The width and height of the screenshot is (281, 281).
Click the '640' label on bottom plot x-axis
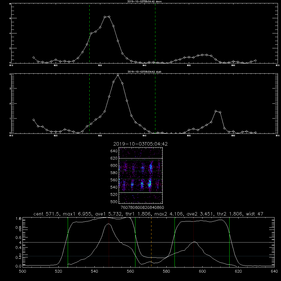tap(274, 271)
